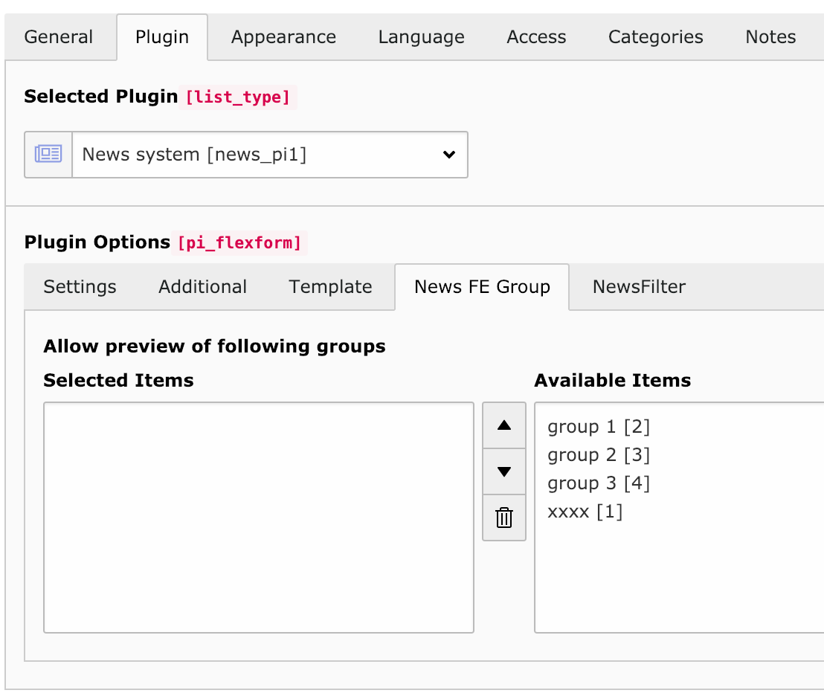Switch to the Template tab
This screenshot has width=824, height=696.
(x=330, y=287)
